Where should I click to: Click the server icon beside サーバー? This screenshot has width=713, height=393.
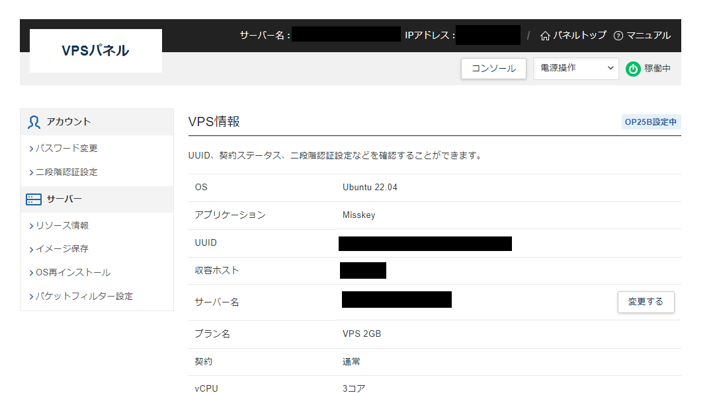click(33, 199)
